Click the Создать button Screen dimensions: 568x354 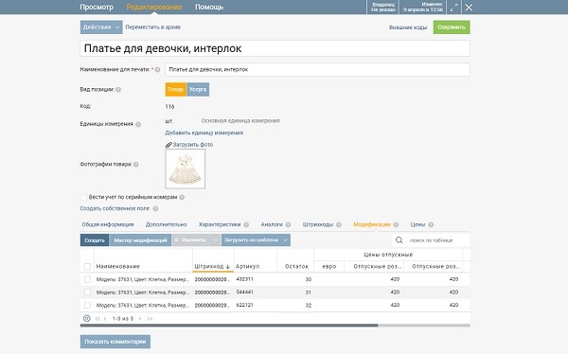95,240
